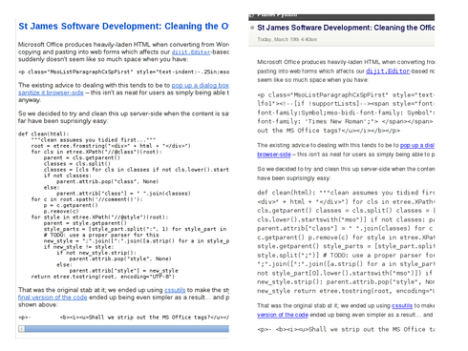The image size is (468, 351).
Task: Open dijit.Editor link in the web page view
Action: (191, 52)
